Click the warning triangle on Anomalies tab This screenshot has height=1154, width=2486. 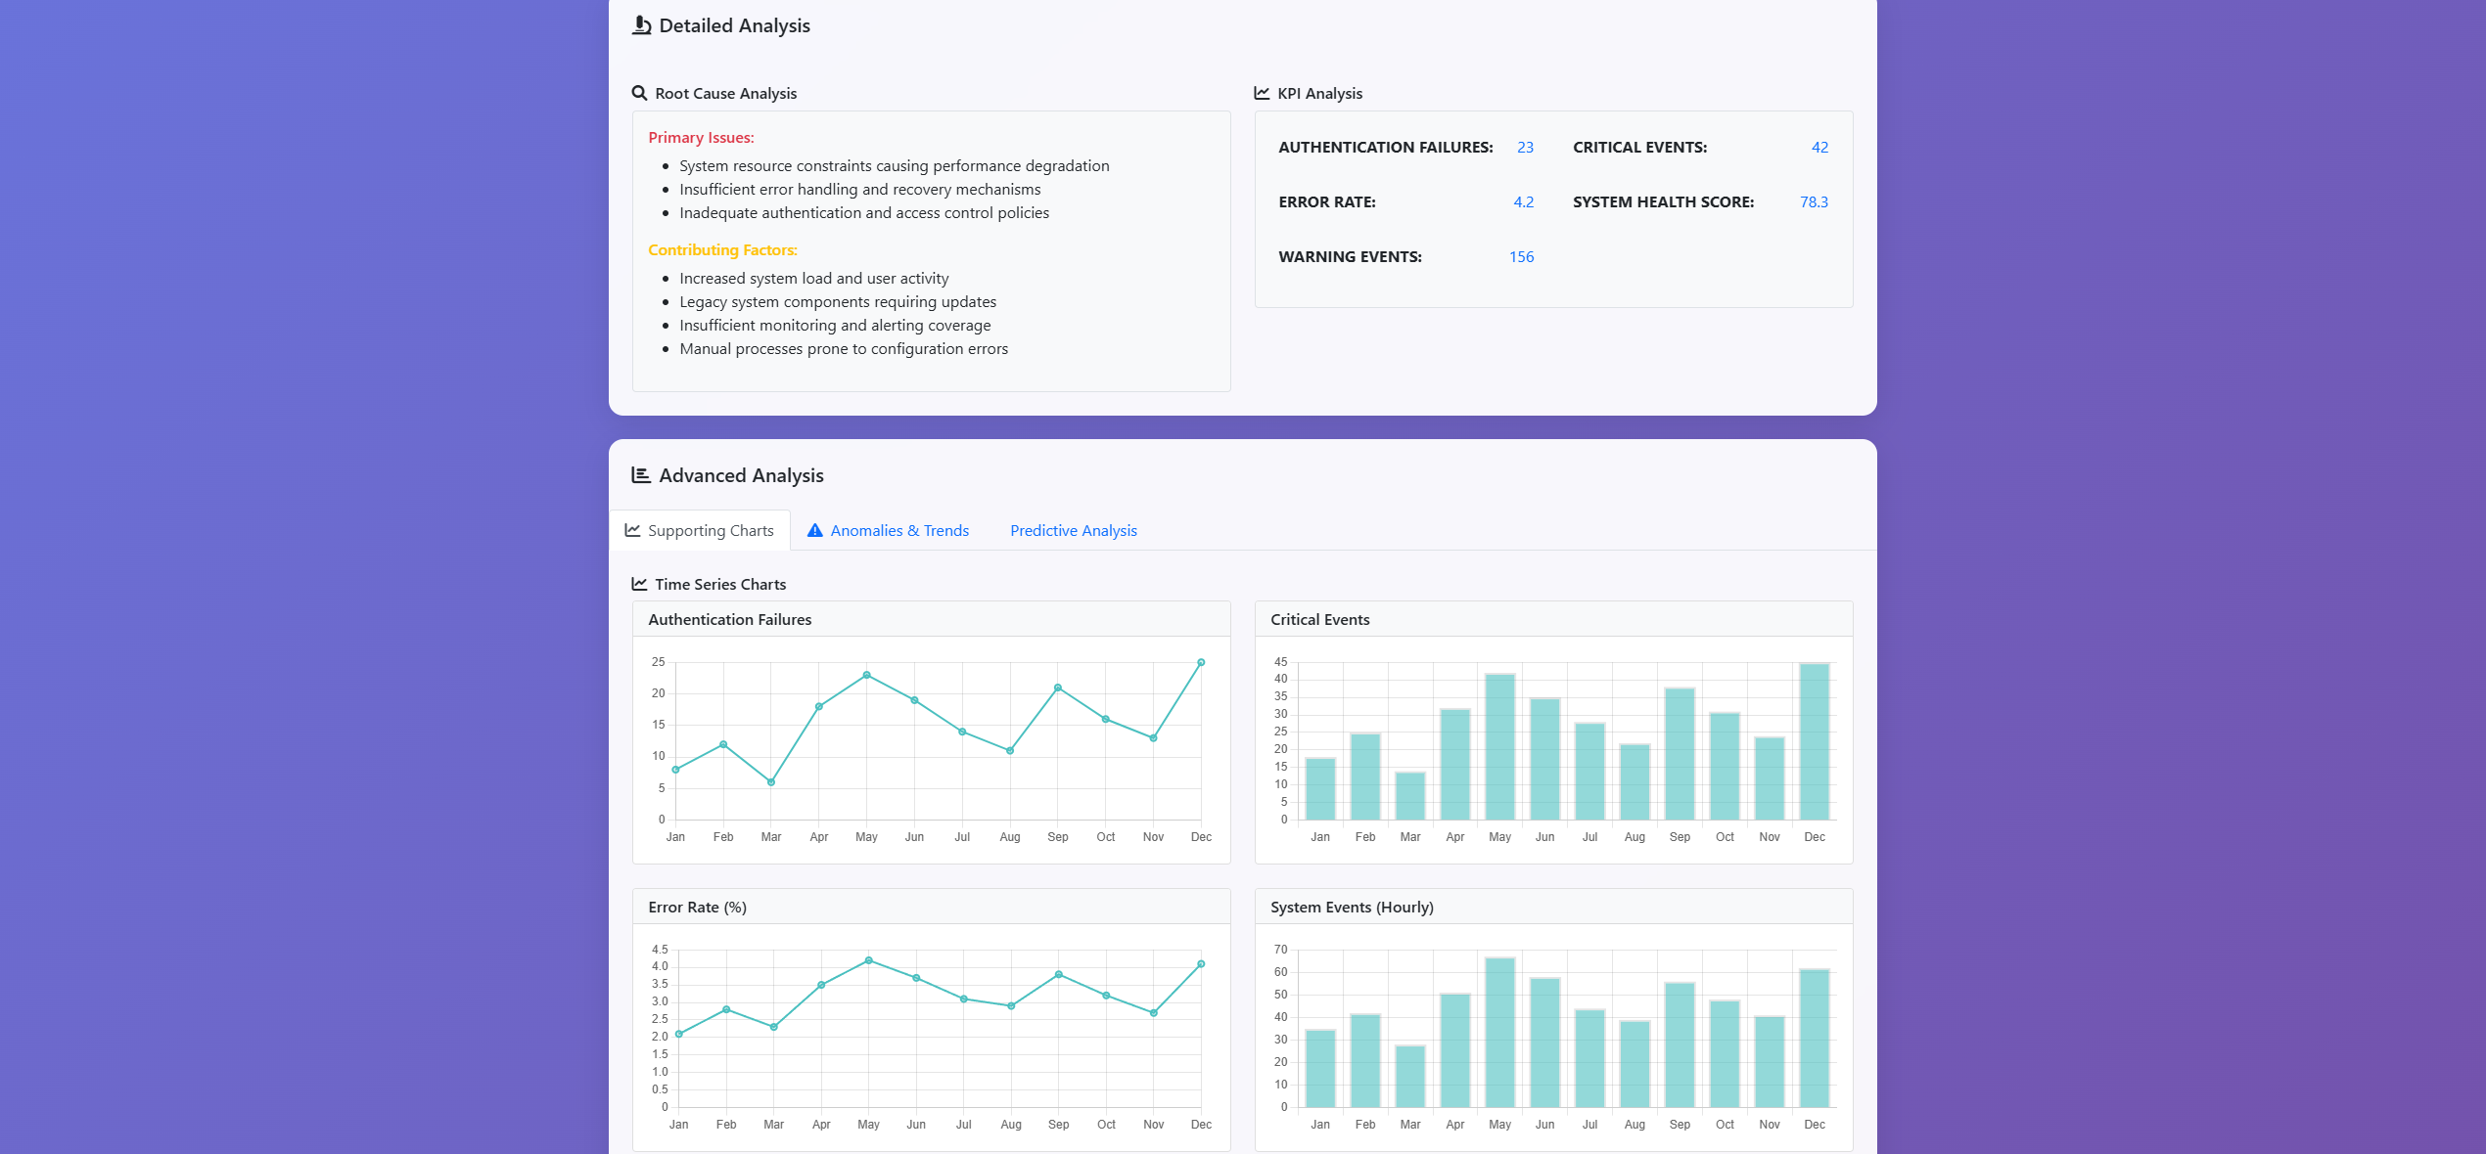click(x=814, y=530)
